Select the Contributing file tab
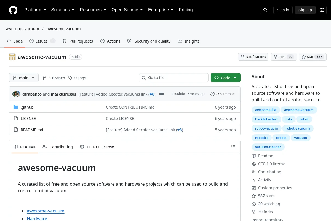The height and width of the screenshot is (221, 331). pyautogui.click(x=58, y=147)
